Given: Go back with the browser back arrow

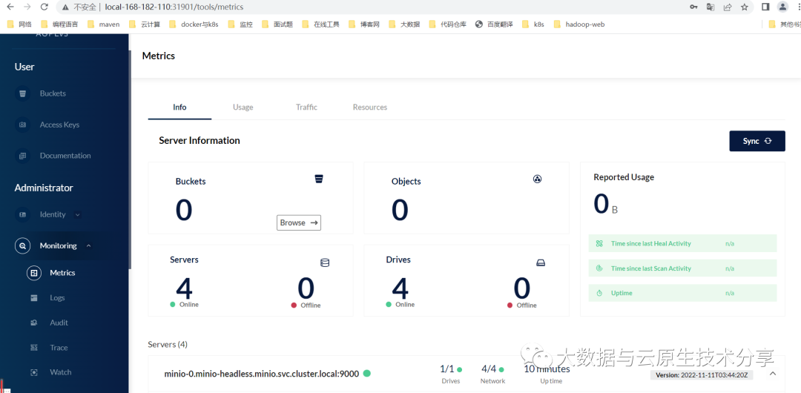Looking at the screenshot, I should click(x=10, y=7).
